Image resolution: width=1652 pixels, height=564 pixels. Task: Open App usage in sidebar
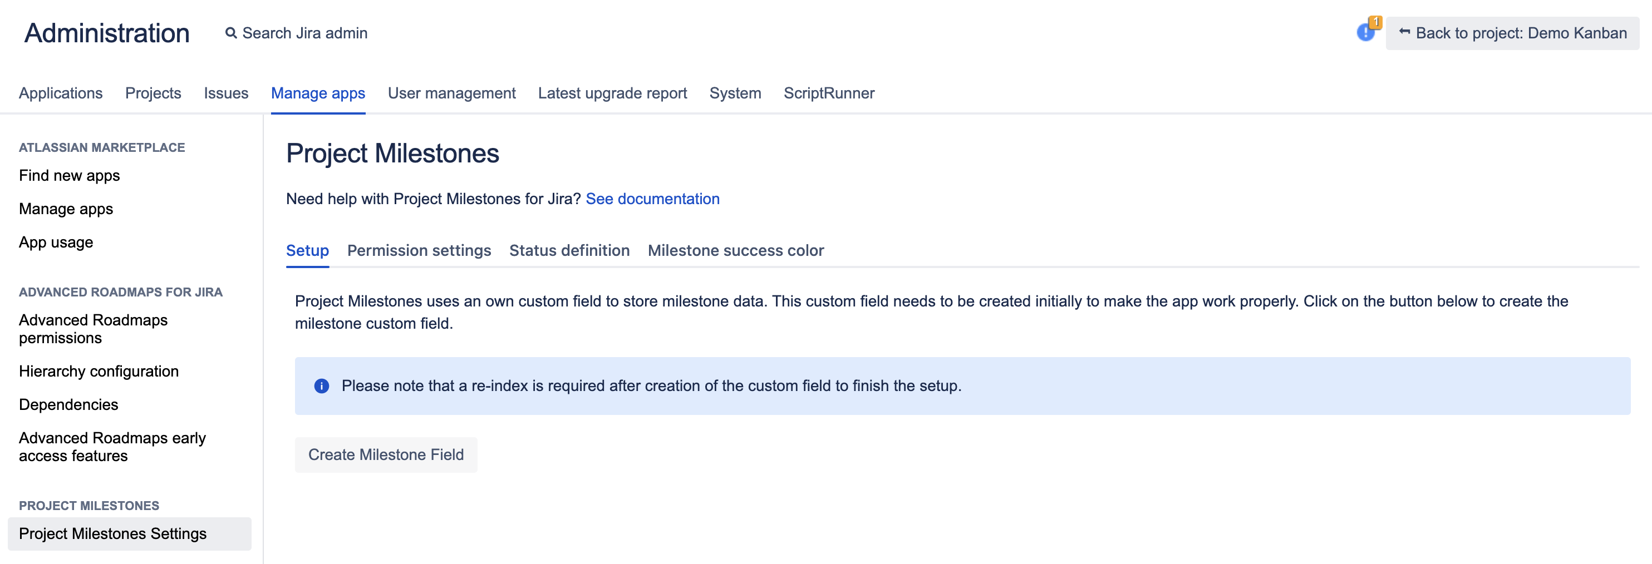(x=56, y=243)
